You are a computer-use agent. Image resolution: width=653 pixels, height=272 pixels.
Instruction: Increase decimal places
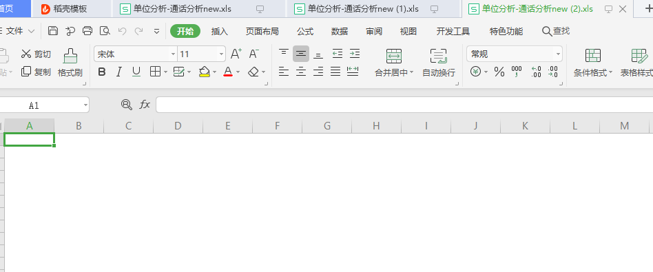point(536,72)
